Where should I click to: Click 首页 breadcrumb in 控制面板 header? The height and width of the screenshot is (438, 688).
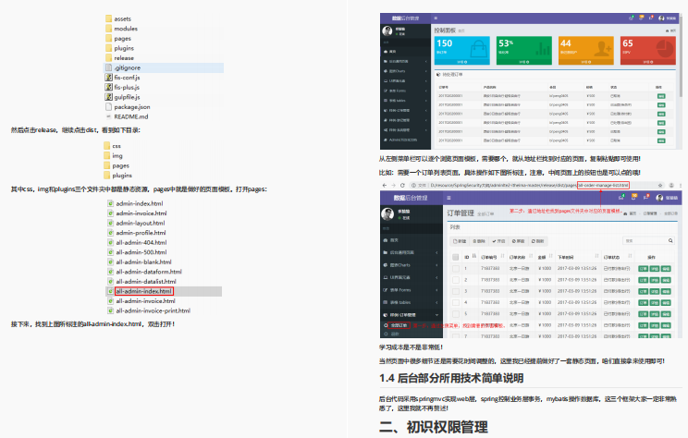[670, 30]
